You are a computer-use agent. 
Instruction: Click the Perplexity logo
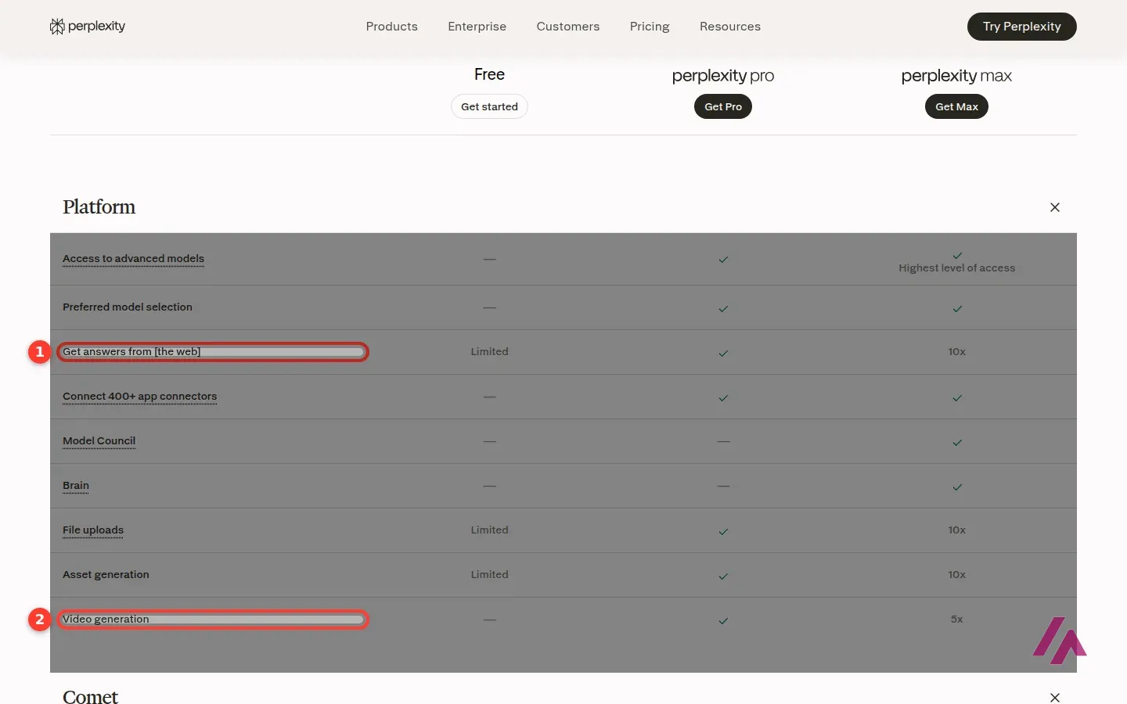(x=87, y=27)
